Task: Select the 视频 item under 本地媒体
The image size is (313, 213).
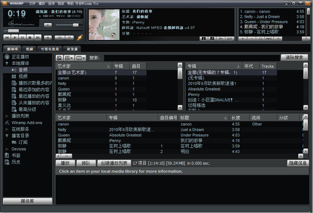Action: coord(23,77)
